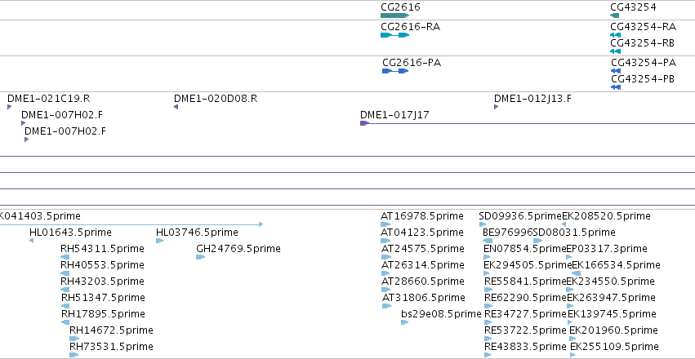The height and width of the screenshot is (359, 695).
Task: Click the CG43254 gene arrow glyph
Action: click(x=615, y=16)
